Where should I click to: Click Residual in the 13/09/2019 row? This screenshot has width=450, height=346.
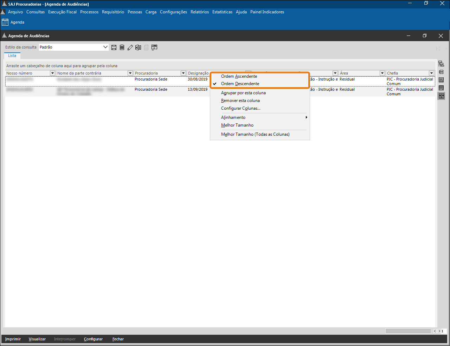click(347, 90)
